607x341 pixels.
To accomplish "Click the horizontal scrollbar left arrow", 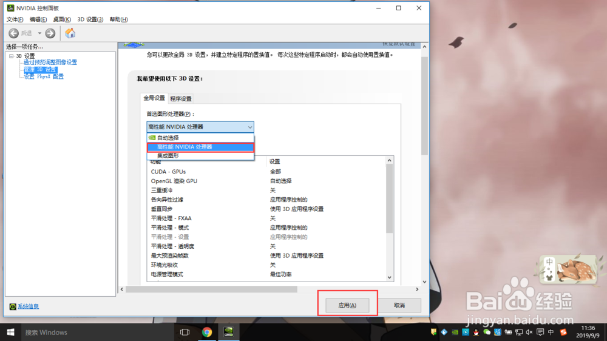I will pos(122,289).
